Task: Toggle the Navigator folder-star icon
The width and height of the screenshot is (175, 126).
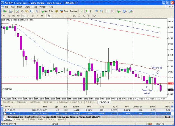Action: click(x=27, y=11)
